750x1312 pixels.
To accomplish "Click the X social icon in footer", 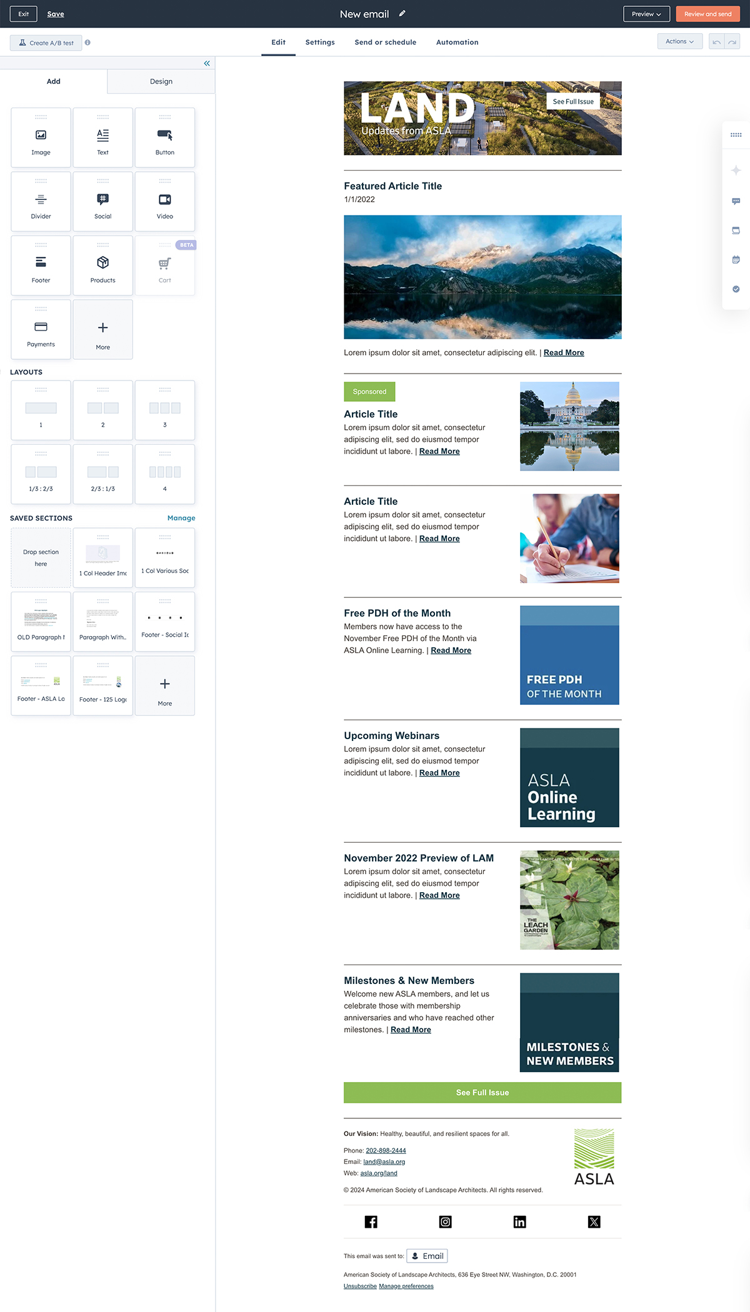I will tap(594, 1222).
